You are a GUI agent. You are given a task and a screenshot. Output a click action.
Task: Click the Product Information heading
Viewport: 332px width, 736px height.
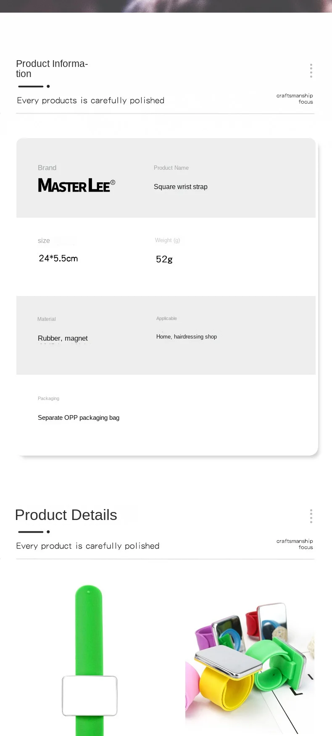[x=52, y=69]
